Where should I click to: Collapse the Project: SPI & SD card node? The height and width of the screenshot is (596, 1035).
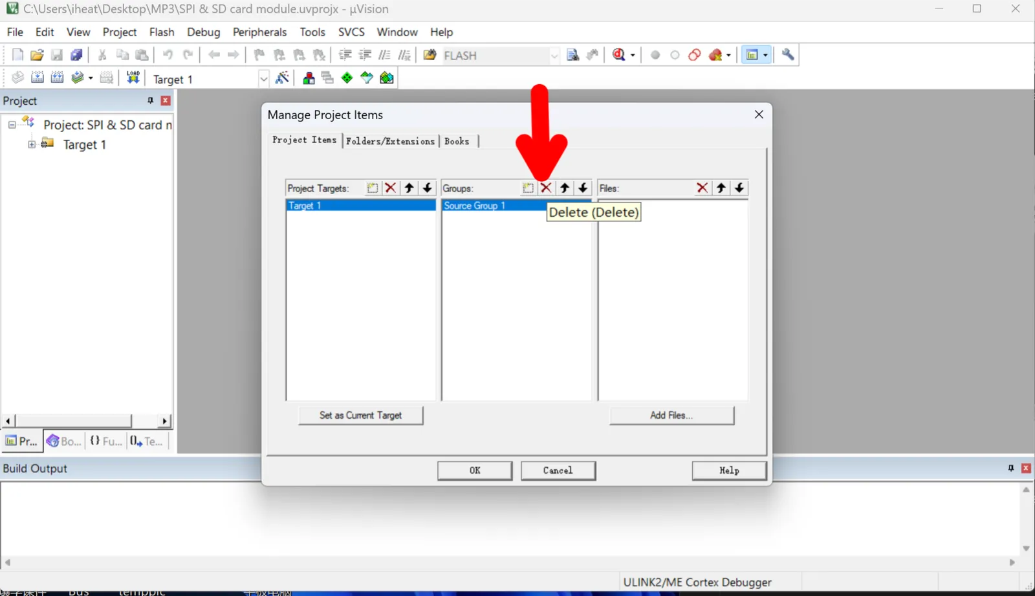pyautogui.click(x=12, y=124)
